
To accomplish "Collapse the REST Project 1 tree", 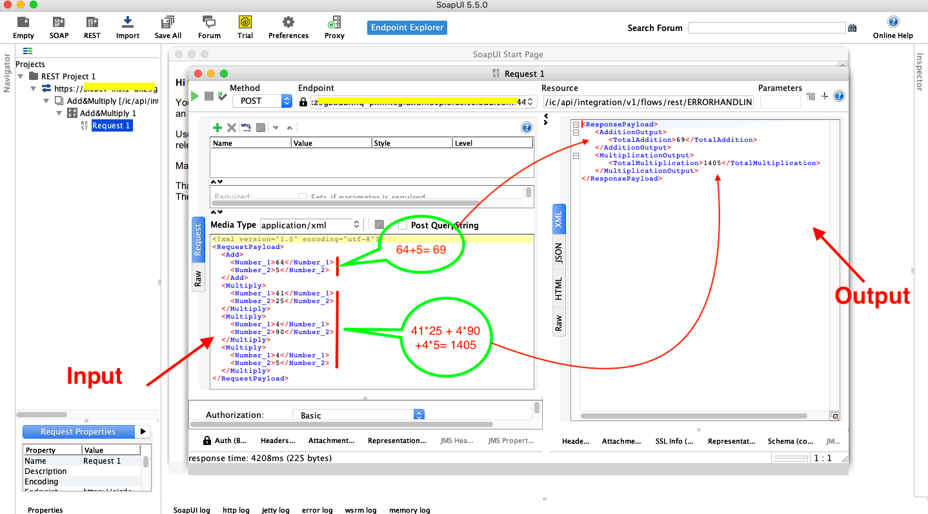I will 20,75.
